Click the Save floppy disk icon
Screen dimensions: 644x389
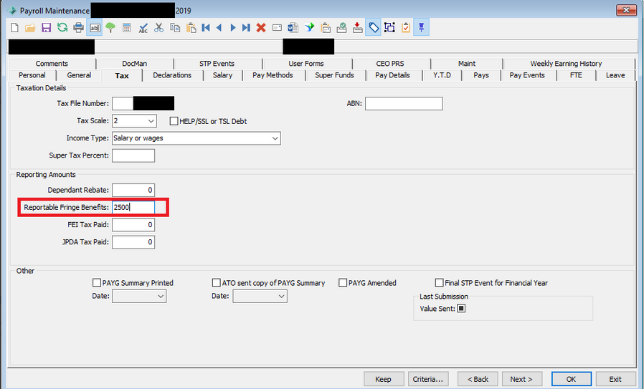pos(46,28)
